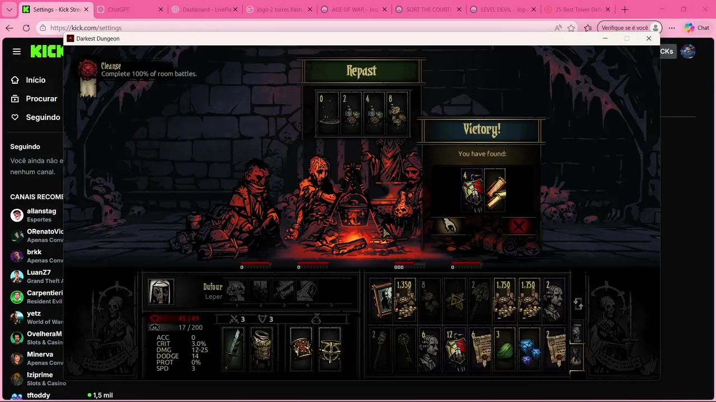Screen dimensions: 716x402
Task: Pick the 8 food Repast feast option
Action: pyautogui.click(x=397, y=114)
